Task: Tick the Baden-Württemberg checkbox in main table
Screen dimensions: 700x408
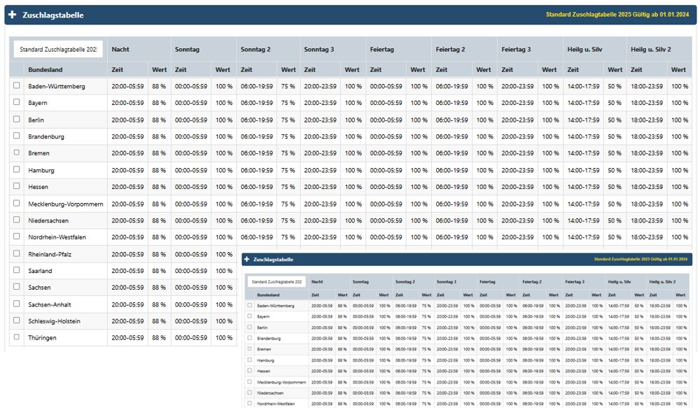Action: click(x=17, y=85)
